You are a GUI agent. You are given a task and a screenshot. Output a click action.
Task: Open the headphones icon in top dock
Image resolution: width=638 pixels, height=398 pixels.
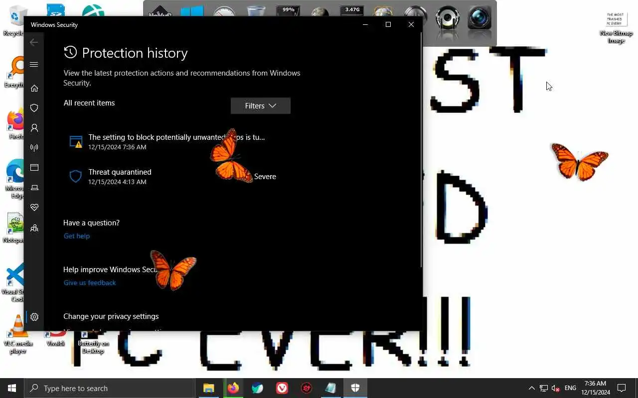tap(448, 19)
